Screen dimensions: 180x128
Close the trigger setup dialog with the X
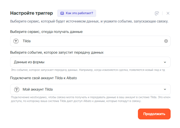[168, 13]
